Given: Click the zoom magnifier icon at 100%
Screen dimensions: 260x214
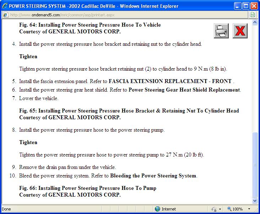Looking at the screenshot, I should (x=229, y=209).
